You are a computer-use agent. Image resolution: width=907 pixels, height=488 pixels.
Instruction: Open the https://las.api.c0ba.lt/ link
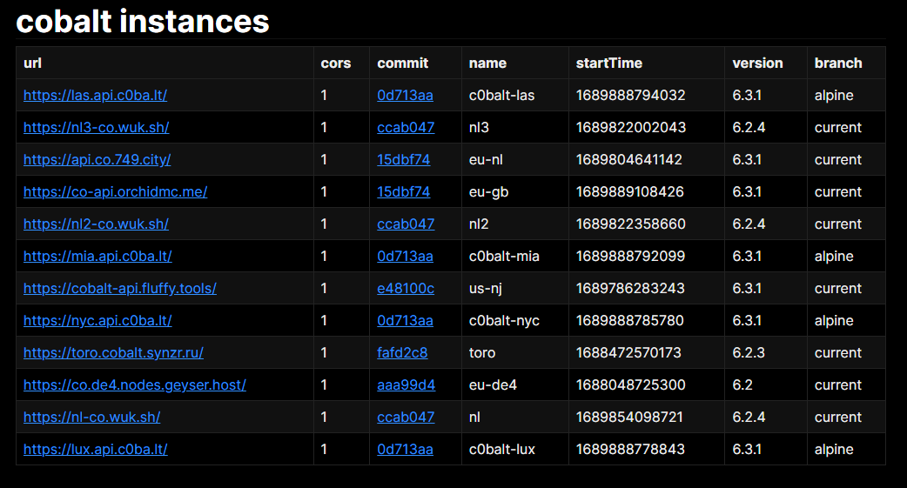[96, 96]
